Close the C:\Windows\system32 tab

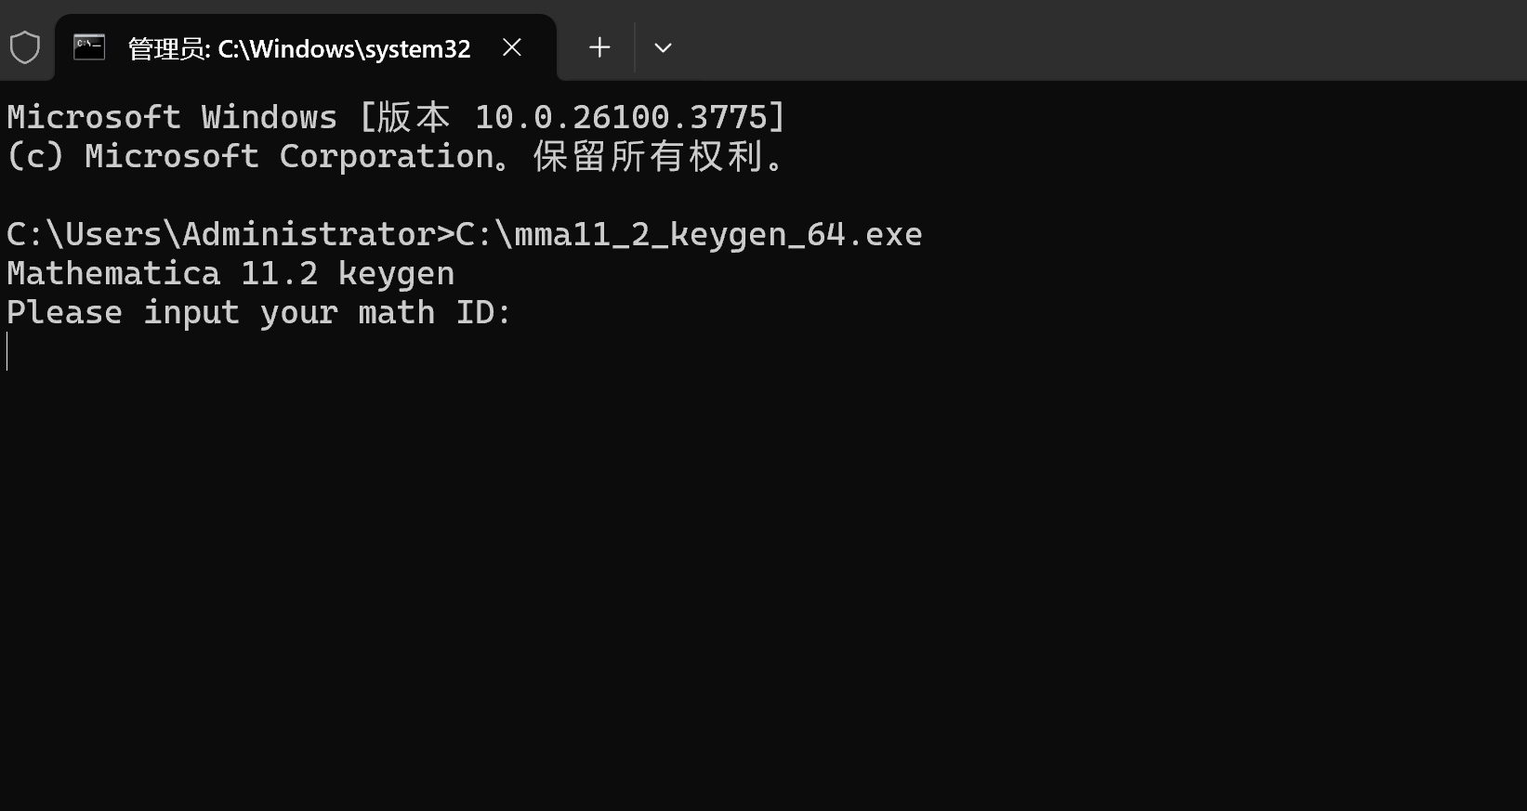tap(512, 47)
